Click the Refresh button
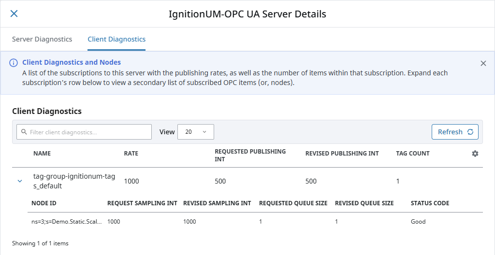 tap(455, 132)
